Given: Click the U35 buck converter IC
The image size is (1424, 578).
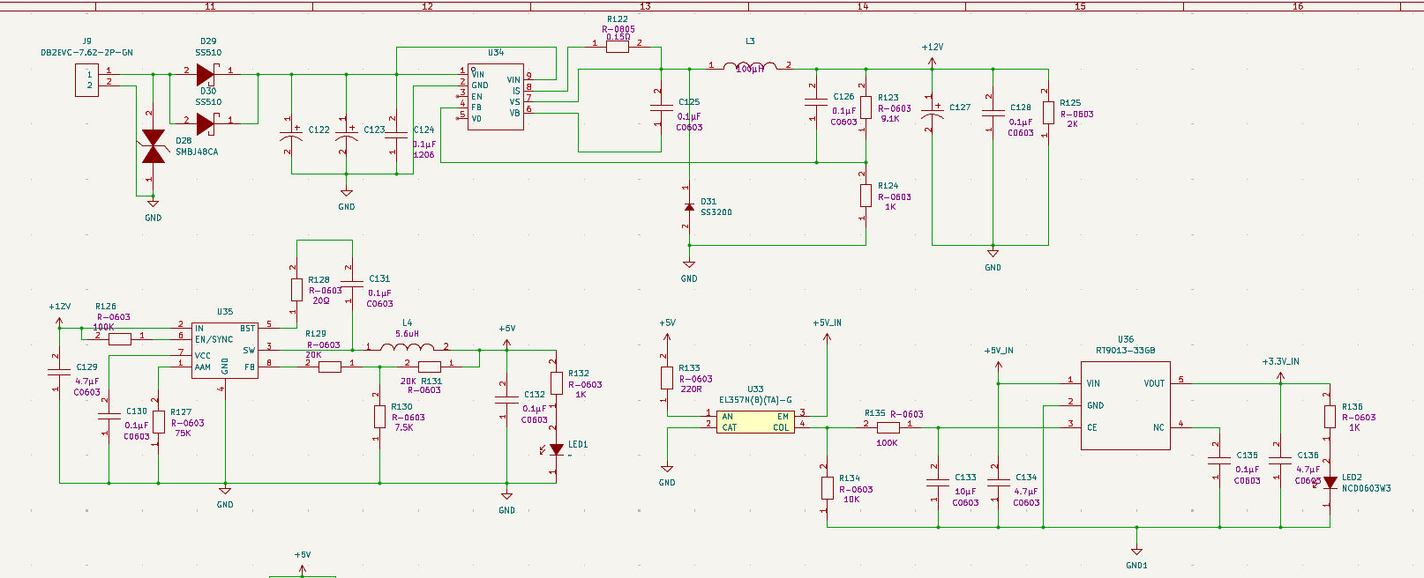Looking at the screenshot, I should tap(225, 350).
